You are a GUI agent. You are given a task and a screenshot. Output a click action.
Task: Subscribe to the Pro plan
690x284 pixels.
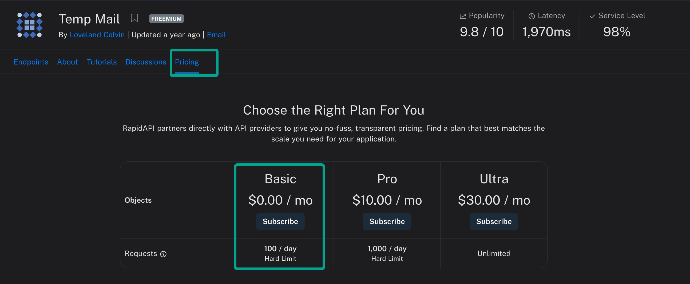[x=387, y=221]
